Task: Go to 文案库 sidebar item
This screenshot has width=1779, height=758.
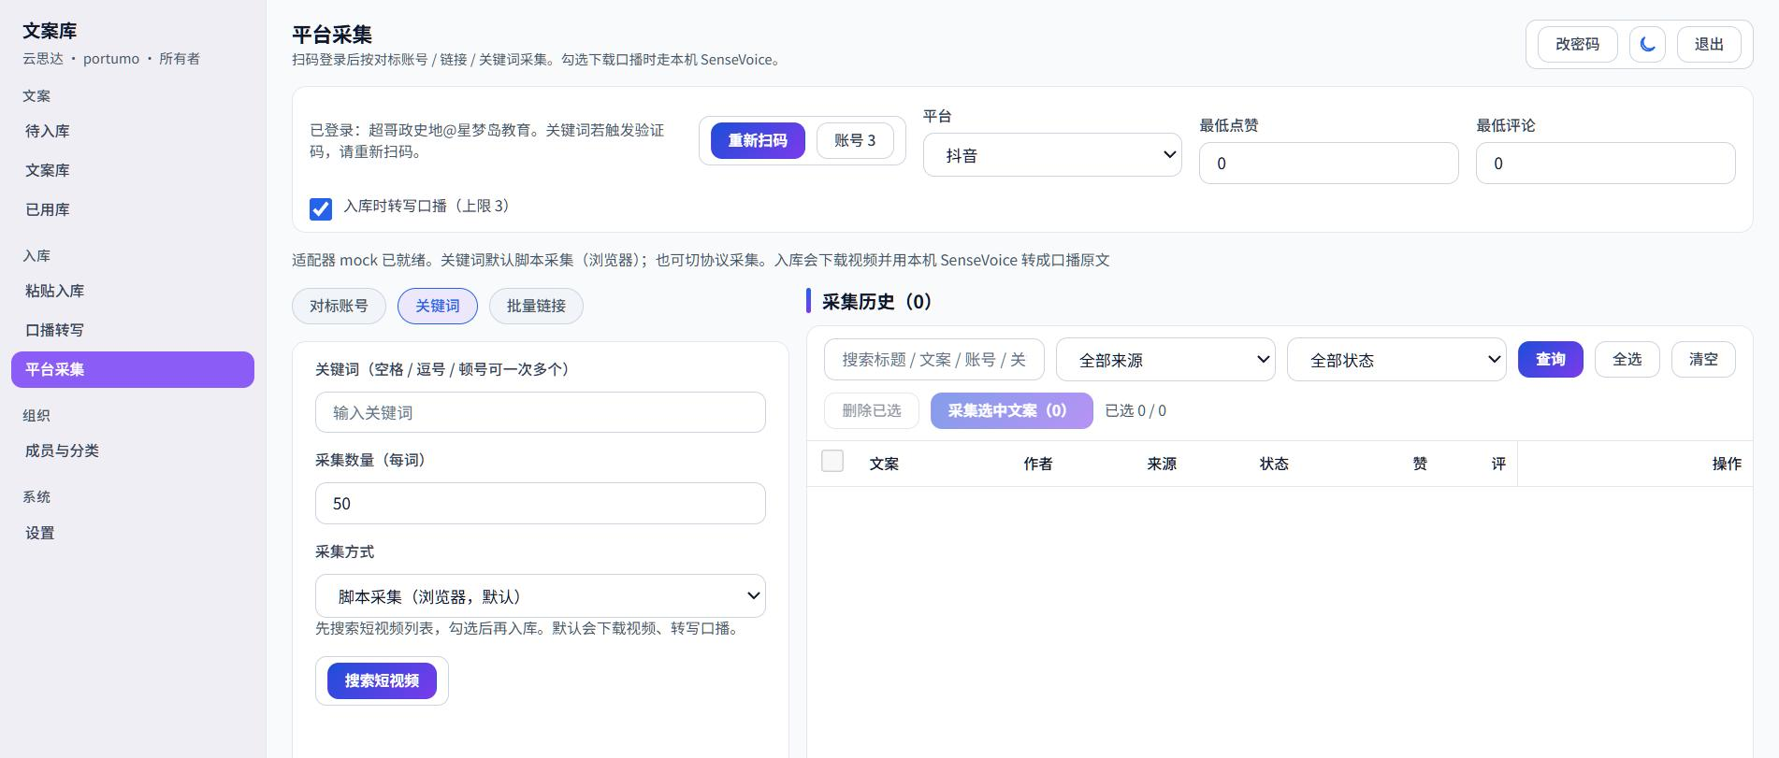Action: 133,171
